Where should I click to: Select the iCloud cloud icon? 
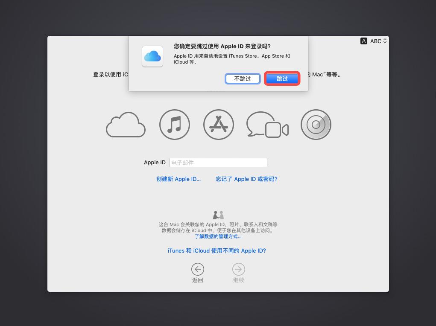(126, 125)
